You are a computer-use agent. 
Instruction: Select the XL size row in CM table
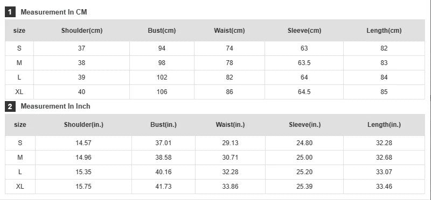(215, 92)
